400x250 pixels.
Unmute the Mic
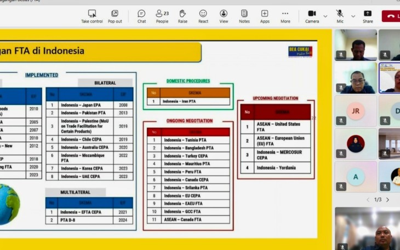(x=340, y=16)
